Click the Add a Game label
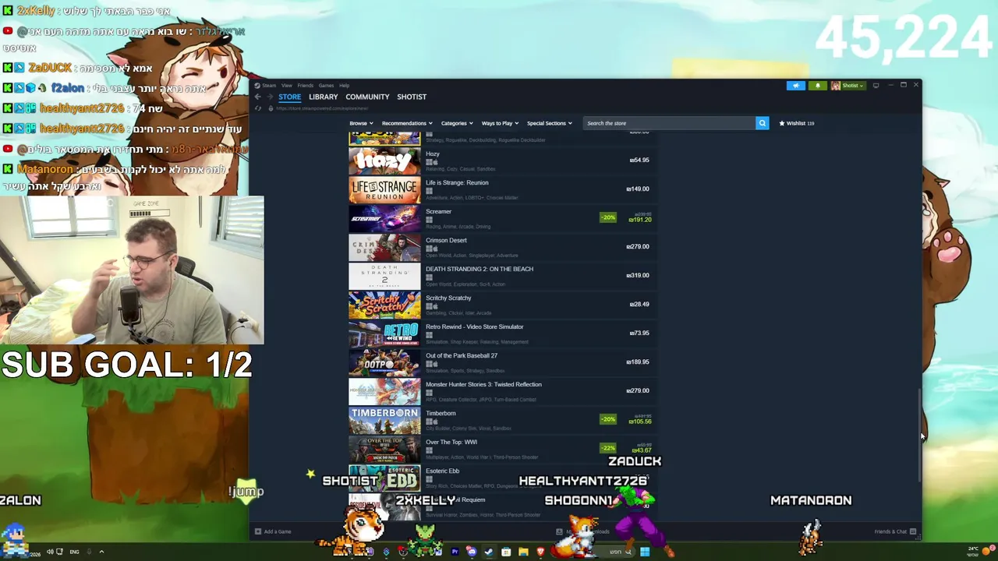998x561 pixels. (278, 531)
